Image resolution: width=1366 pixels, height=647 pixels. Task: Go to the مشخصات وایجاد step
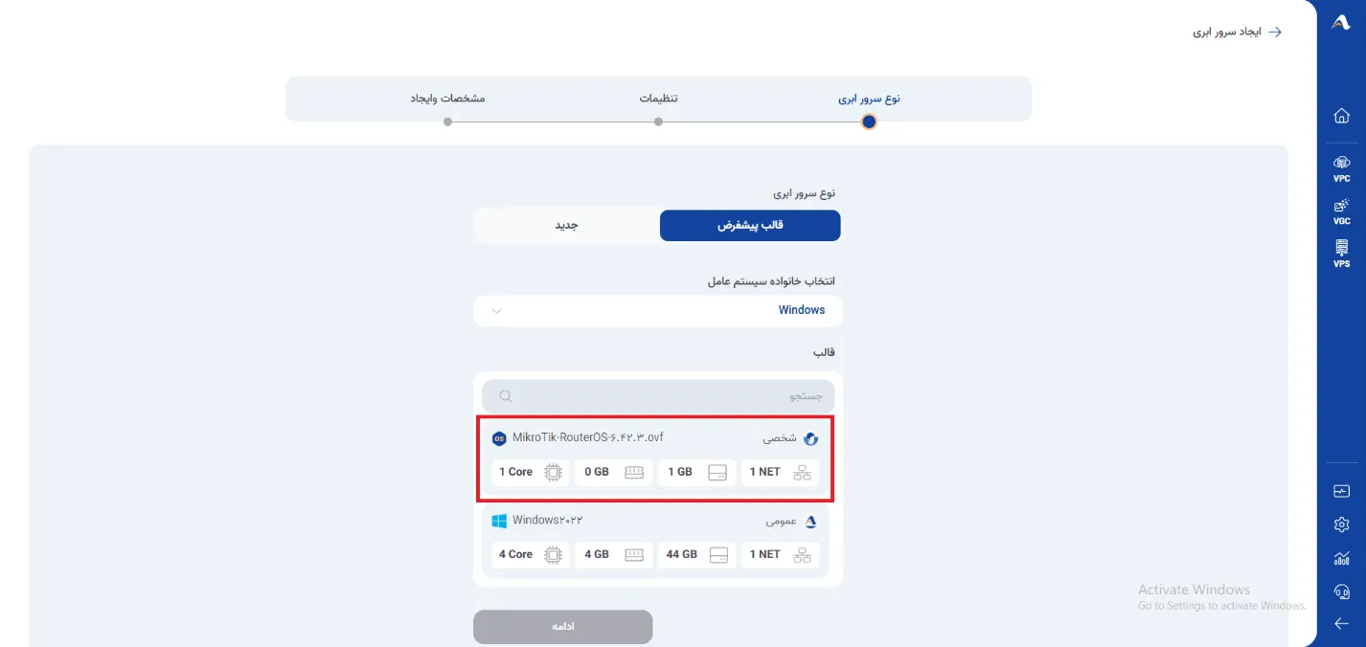click(447, 99)
